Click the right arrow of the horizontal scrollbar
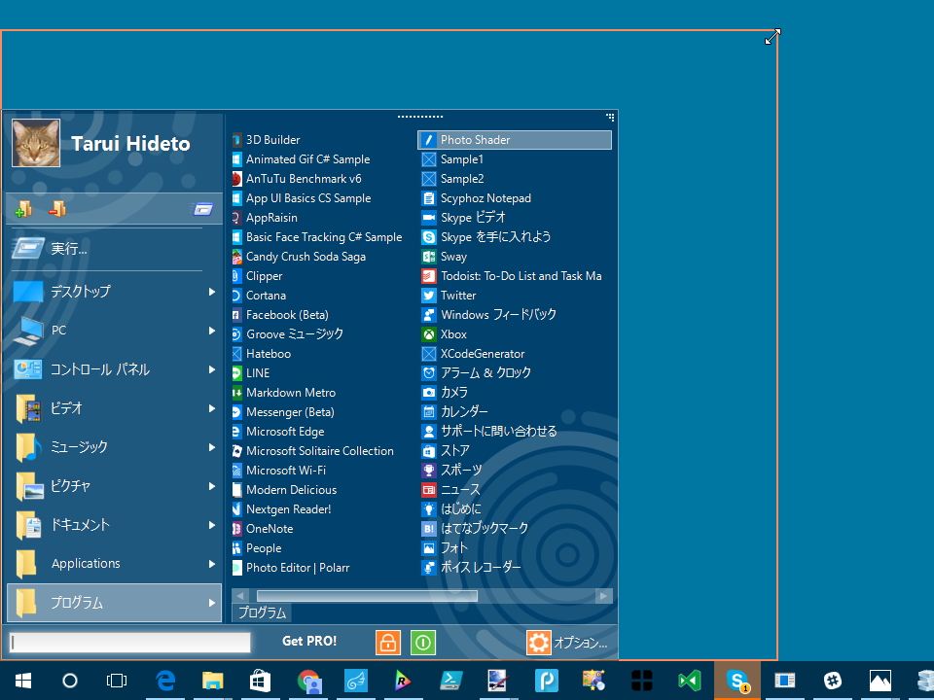 point(603,596)
